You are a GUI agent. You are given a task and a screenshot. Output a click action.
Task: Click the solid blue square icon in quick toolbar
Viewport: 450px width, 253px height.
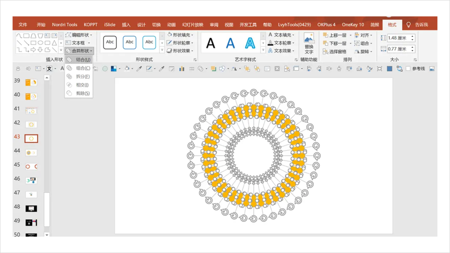390,69
